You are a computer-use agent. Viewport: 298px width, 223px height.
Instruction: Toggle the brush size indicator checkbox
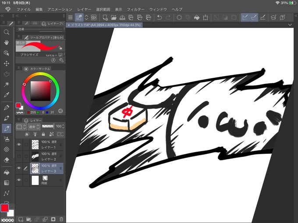[60, 55]
